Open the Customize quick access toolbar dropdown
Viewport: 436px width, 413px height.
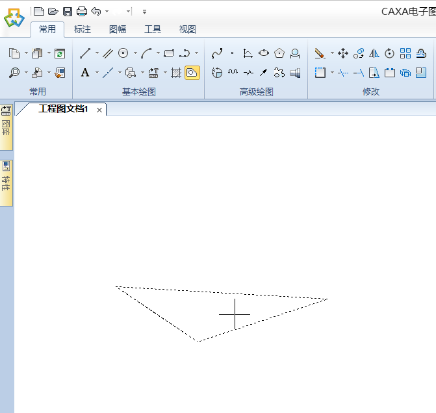pos(144,12)
